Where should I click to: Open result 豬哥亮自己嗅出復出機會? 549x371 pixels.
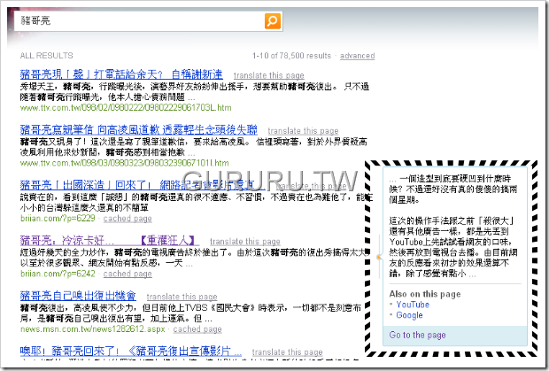pos(78,296)
